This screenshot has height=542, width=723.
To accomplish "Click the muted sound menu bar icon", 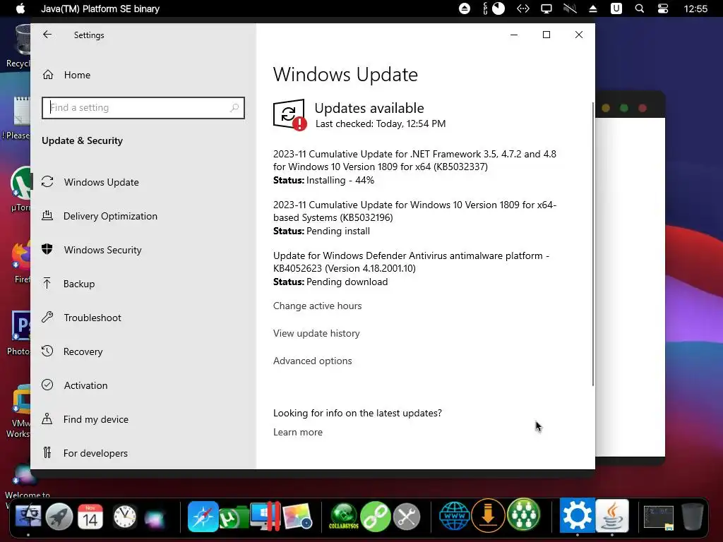I will [x=570, y=8].
